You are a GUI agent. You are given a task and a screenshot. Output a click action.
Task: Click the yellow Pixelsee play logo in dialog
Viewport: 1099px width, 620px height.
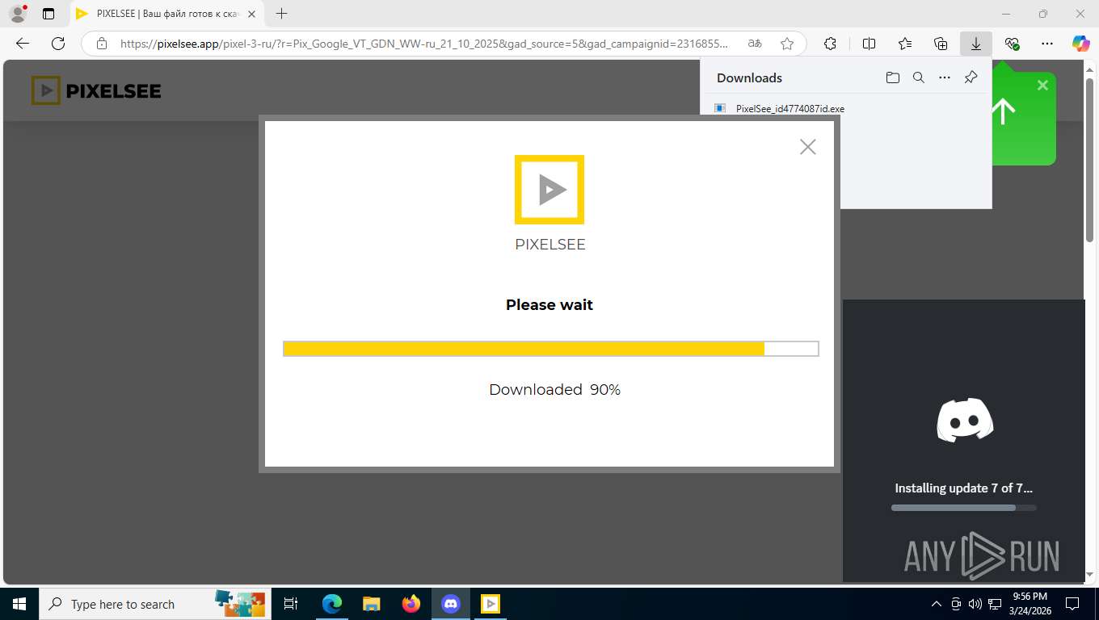(549, 190)
